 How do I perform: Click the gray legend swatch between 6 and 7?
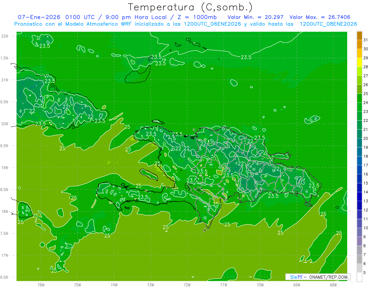[x=359, y=259]
